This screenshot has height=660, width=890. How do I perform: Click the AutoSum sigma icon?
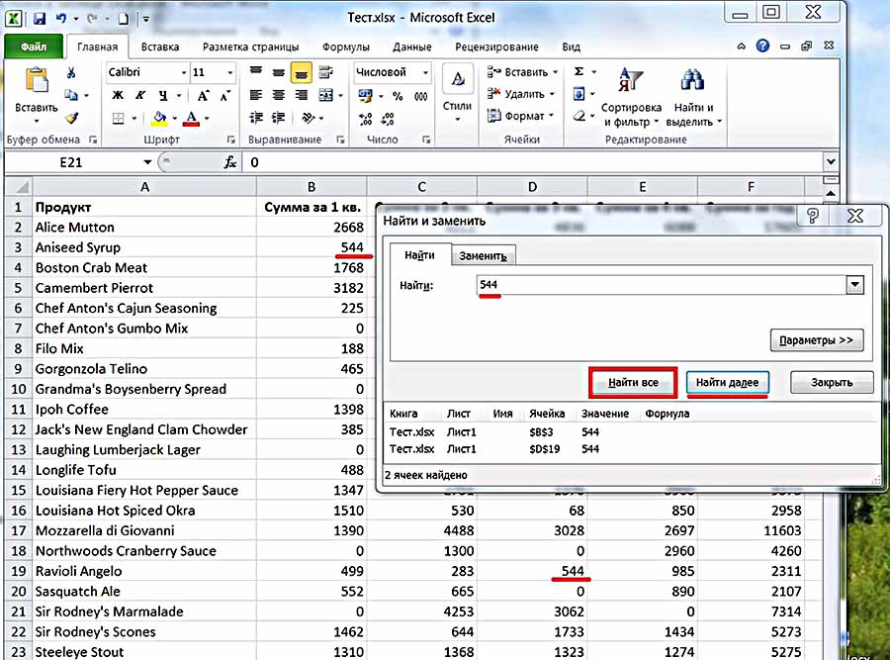(578, 72)
